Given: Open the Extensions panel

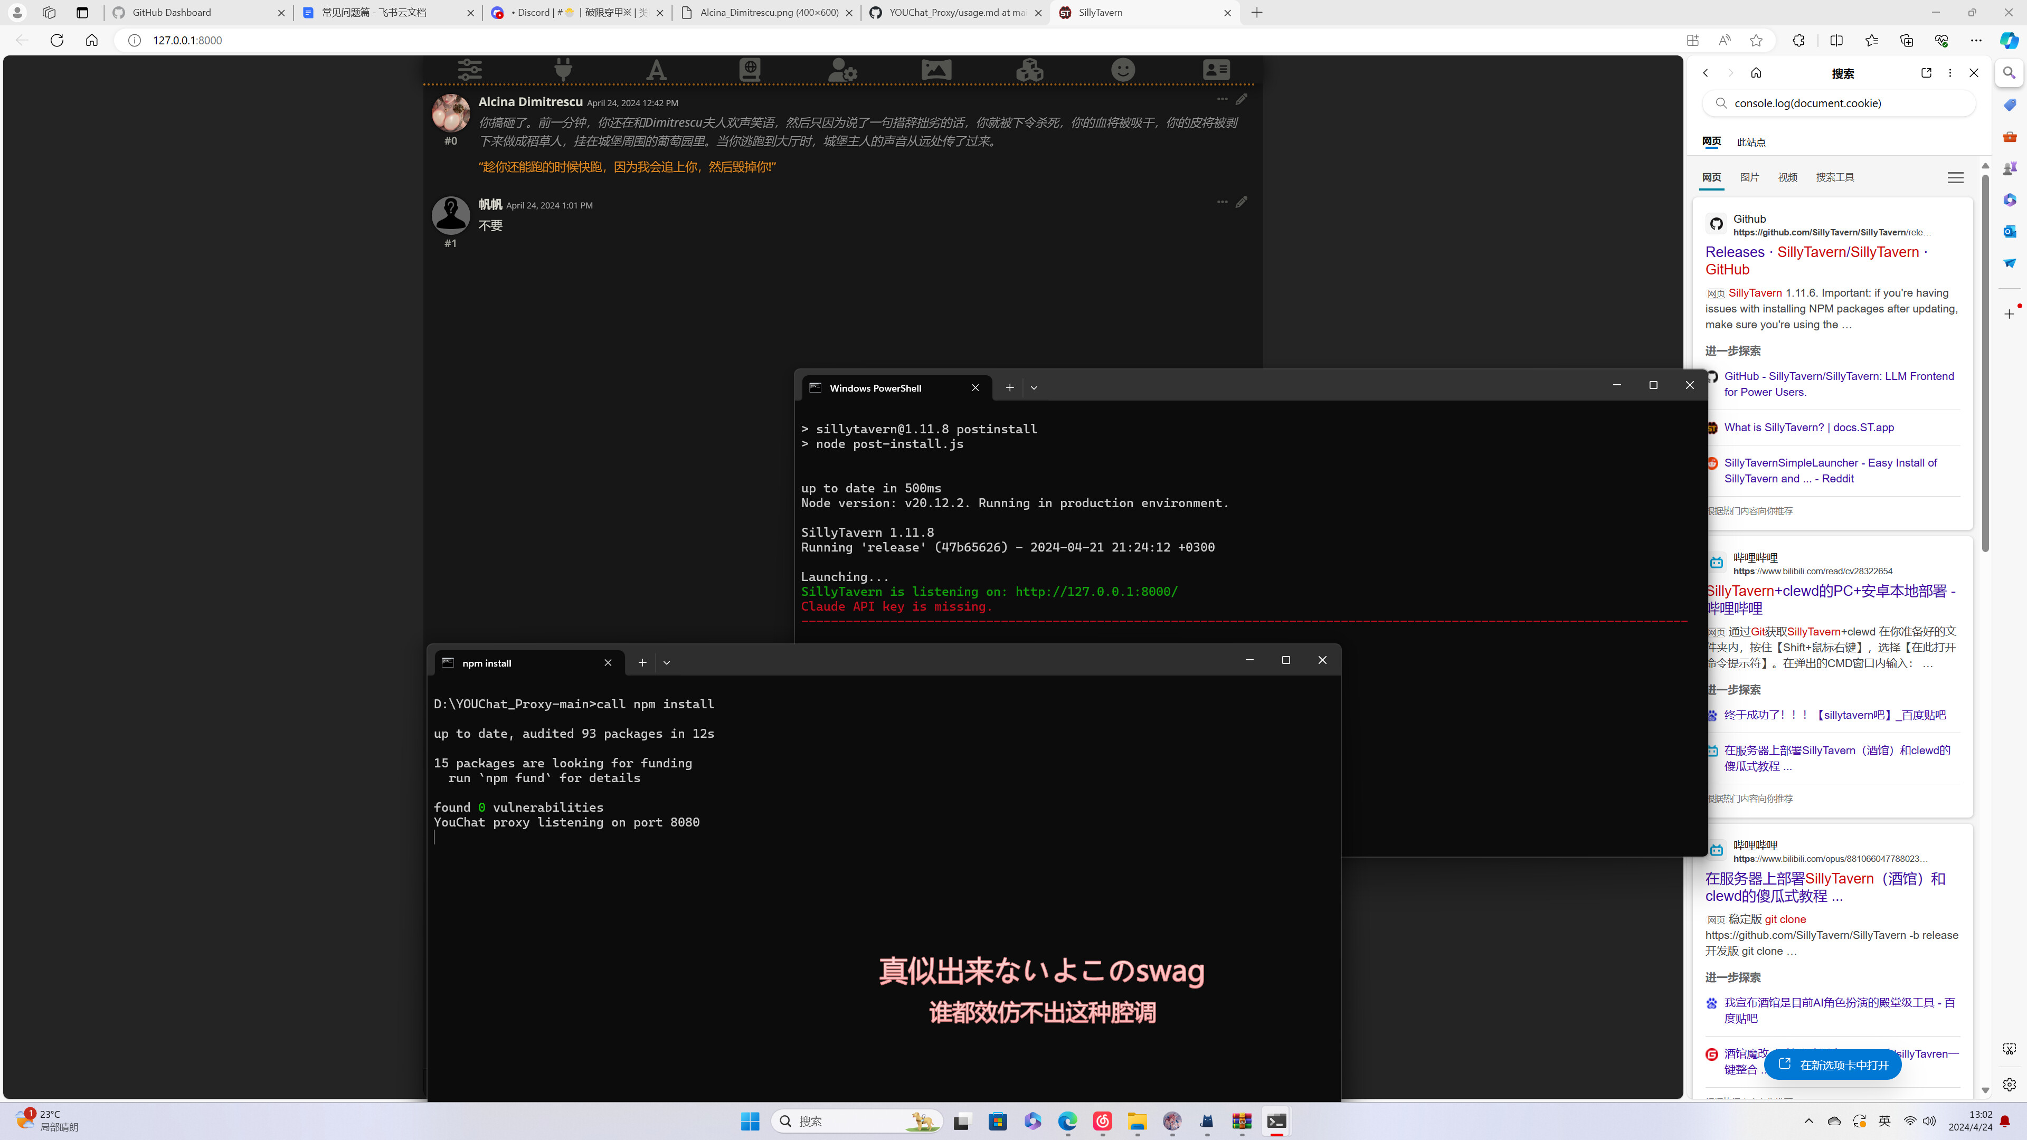Looking at the screenshot, I should (x=1029, y=69).
